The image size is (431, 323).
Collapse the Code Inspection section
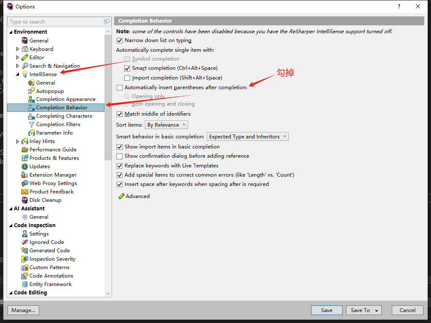pos(11,225)
